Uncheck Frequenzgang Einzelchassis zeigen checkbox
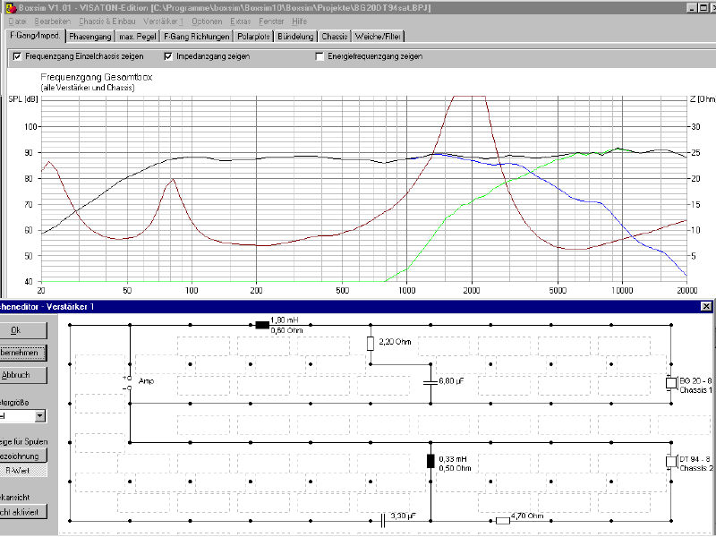 (17, 56)
